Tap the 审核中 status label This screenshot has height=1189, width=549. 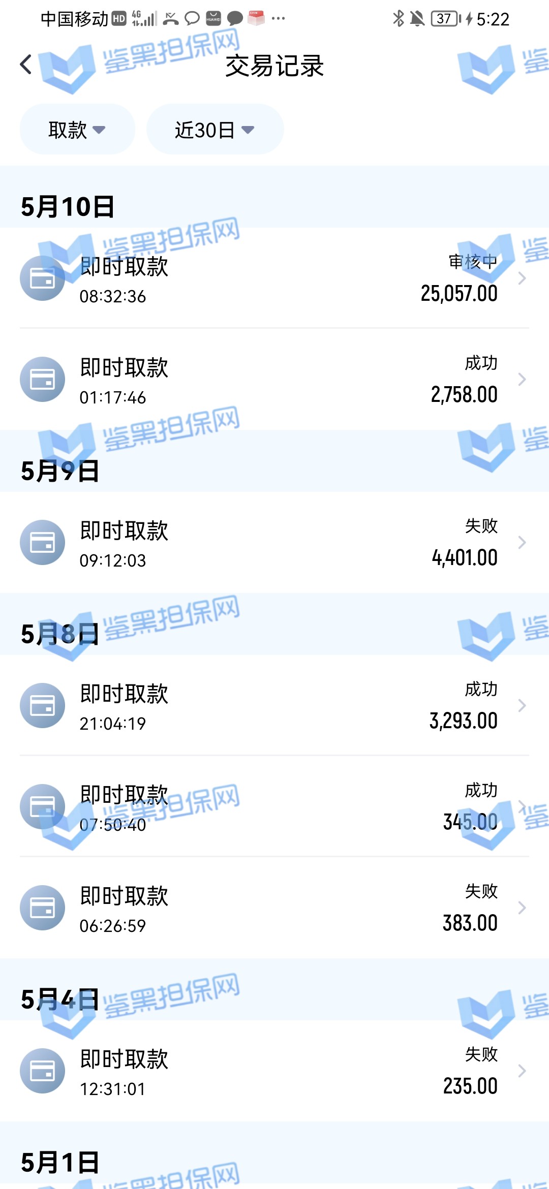click(473, 262)
